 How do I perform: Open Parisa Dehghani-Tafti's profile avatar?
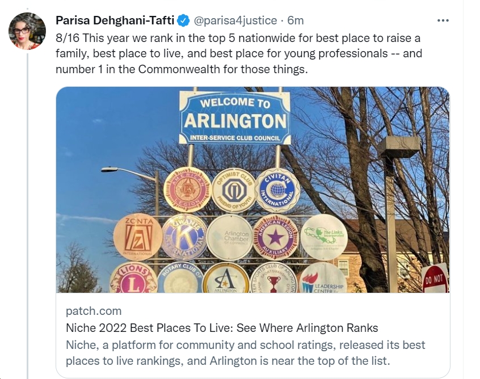(x=27, y=31)
